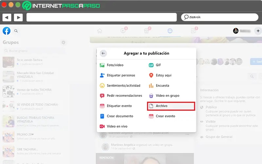262x164 pixels.
Task: Click the back arrow in the dialog
Action: click(x=103, y=53)
